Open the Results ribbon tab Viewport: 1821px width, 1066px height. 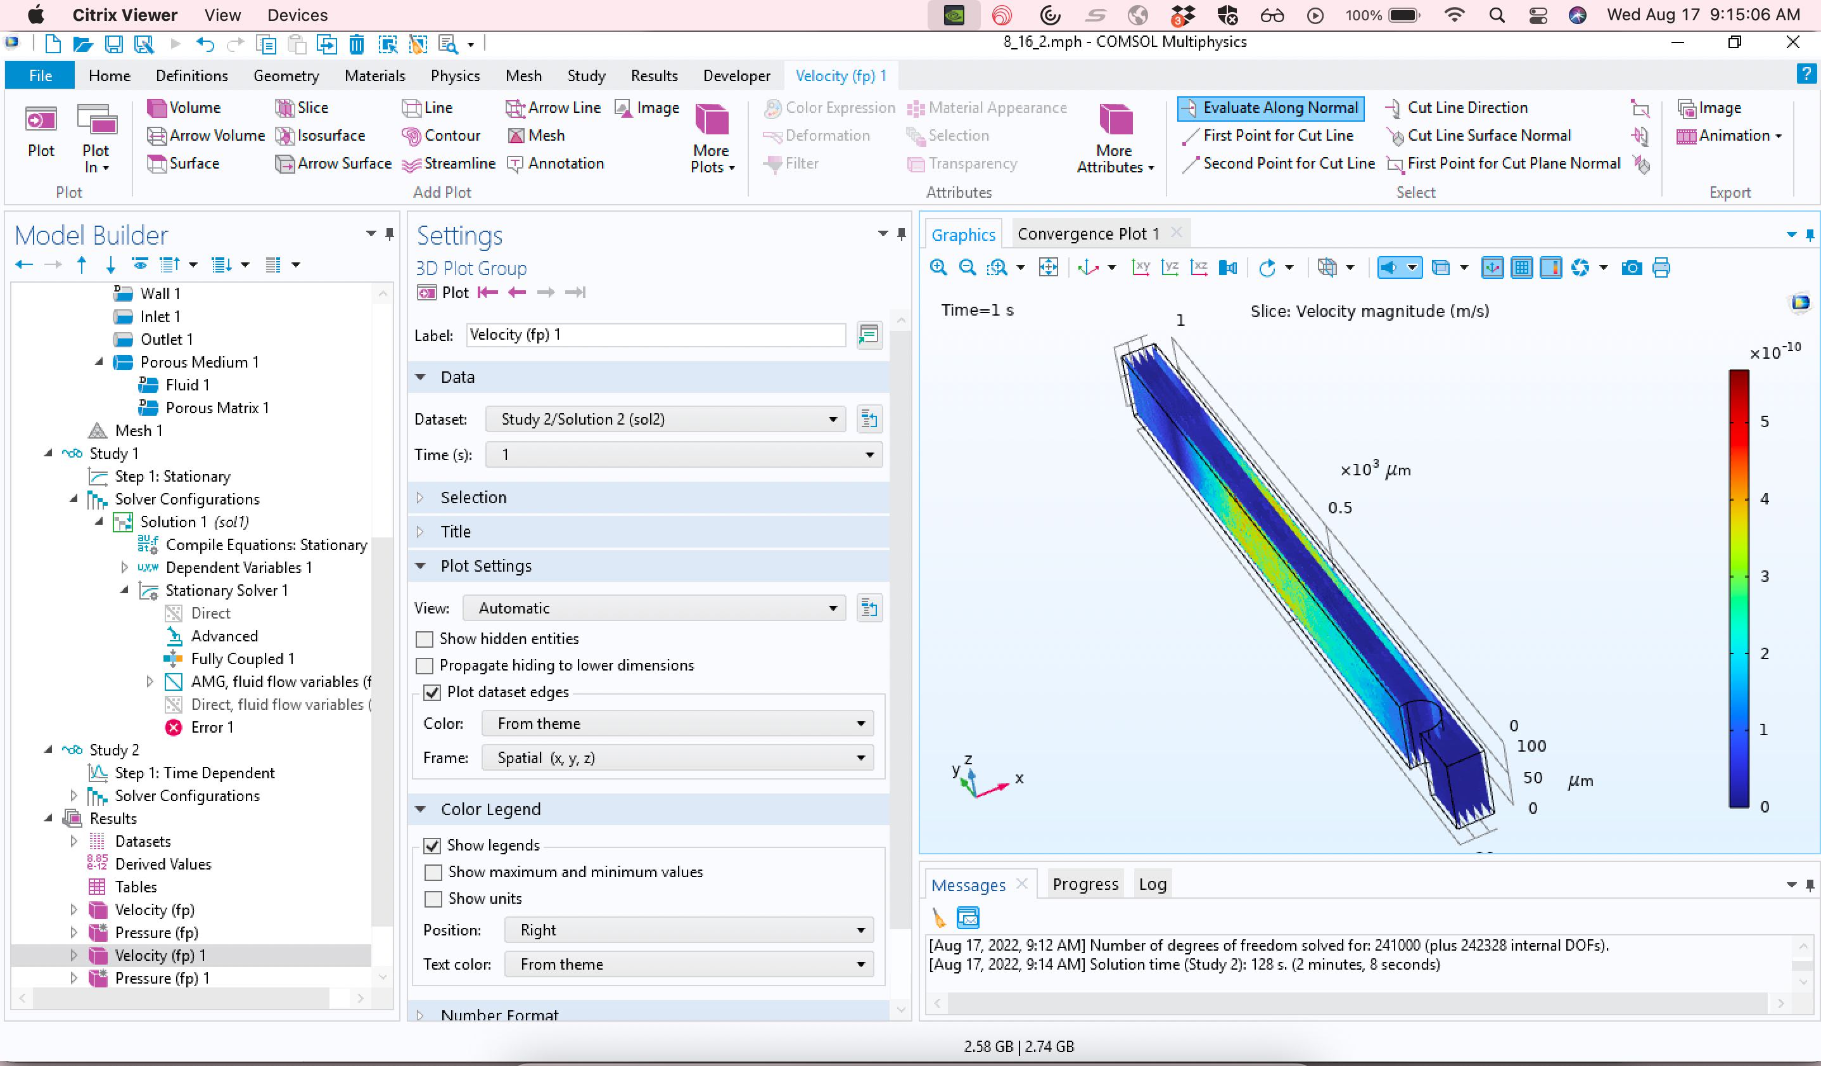pyautogui.click(x=653, y=76)
